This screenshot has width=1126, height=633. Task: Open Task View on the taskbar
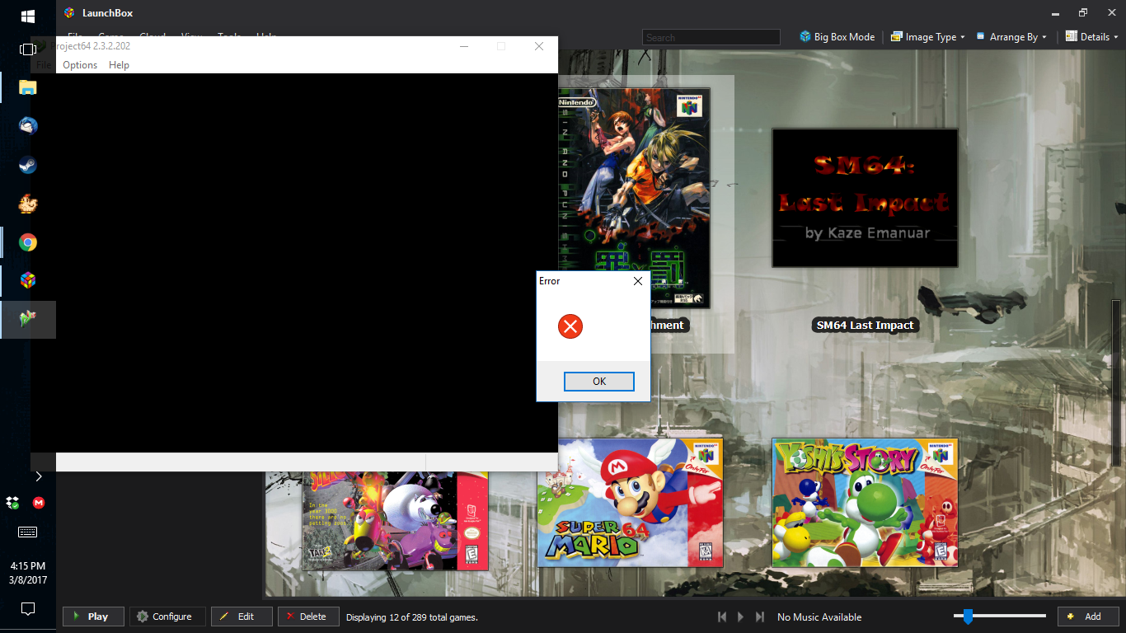point(27,49)
